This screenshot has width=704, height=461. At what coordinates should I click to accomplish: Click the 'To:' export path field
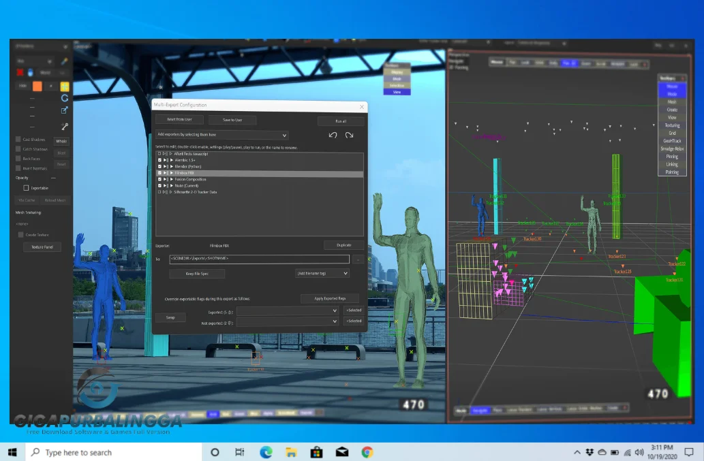click(259, 259)
